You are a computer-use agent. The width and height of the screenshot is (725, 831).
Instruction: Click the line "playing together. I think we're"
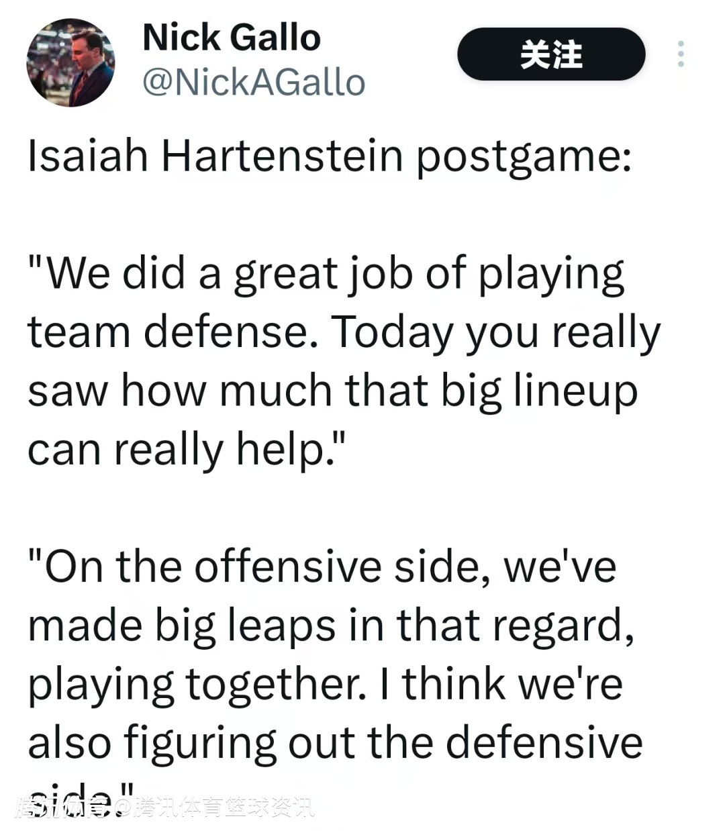[325, 685]
